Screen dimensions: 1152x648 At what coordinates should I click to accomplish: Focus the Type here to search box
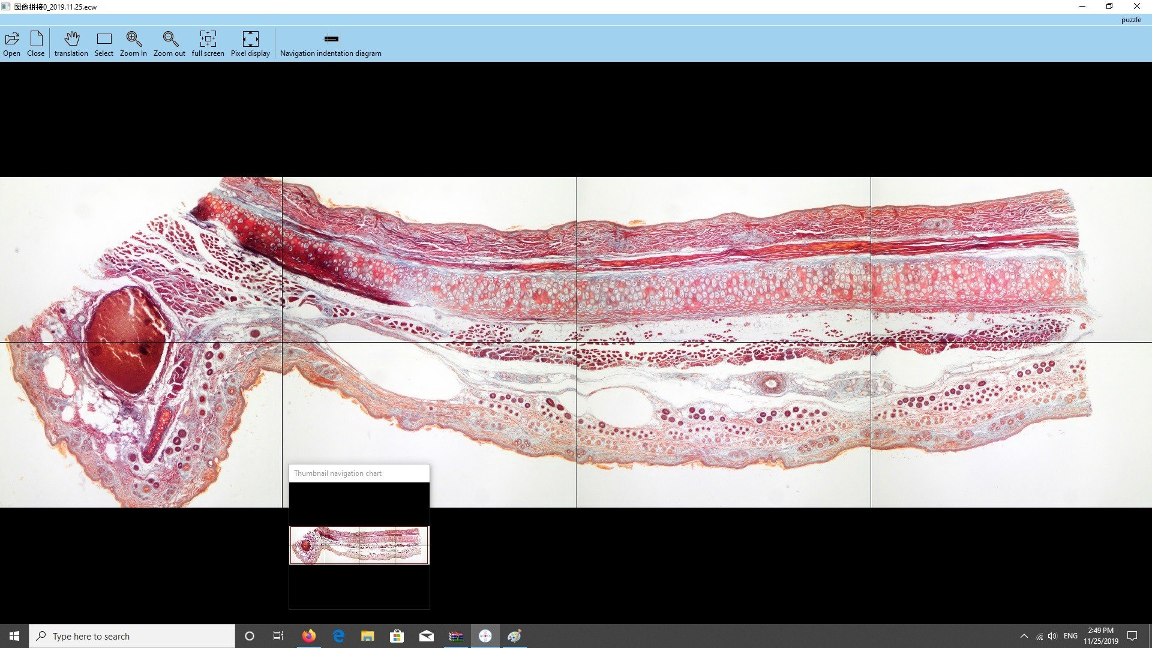(x=132, y=636)
